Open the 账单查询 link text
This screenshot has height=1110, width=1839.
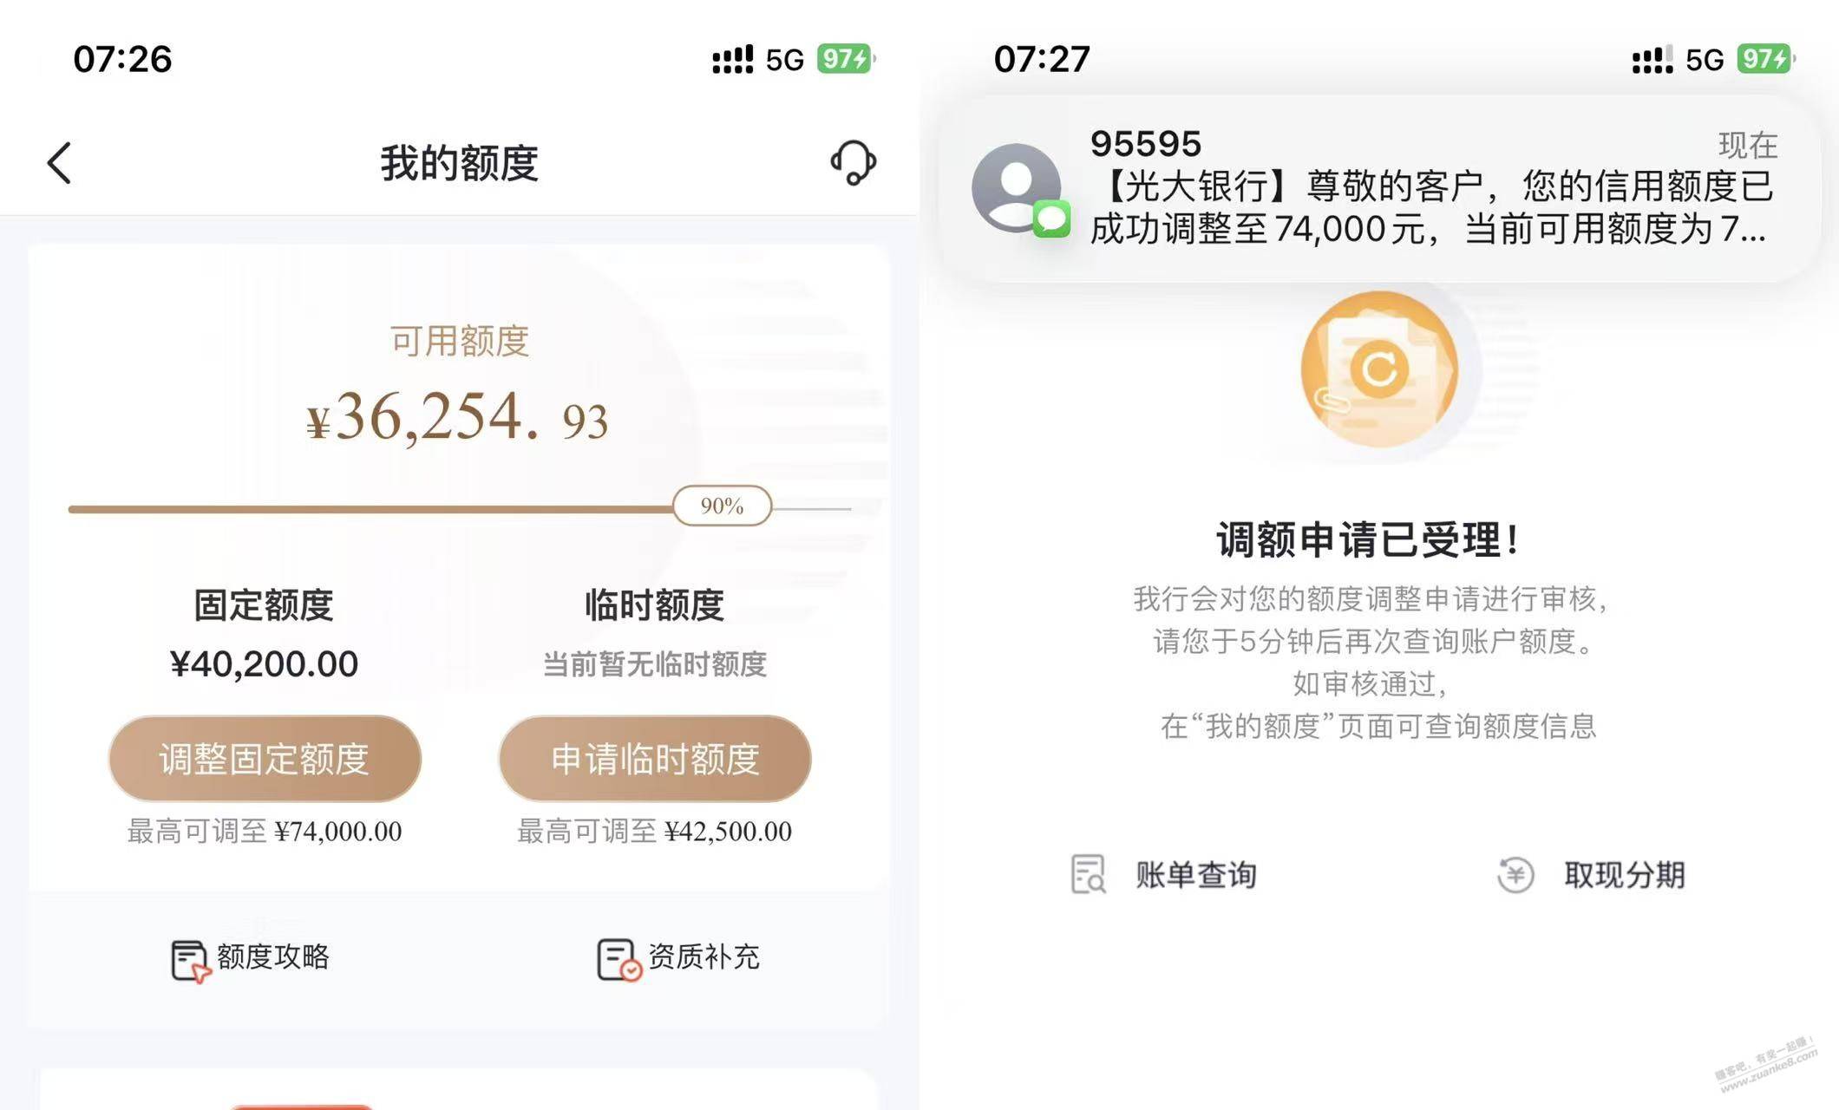[x=1196, y=875]
